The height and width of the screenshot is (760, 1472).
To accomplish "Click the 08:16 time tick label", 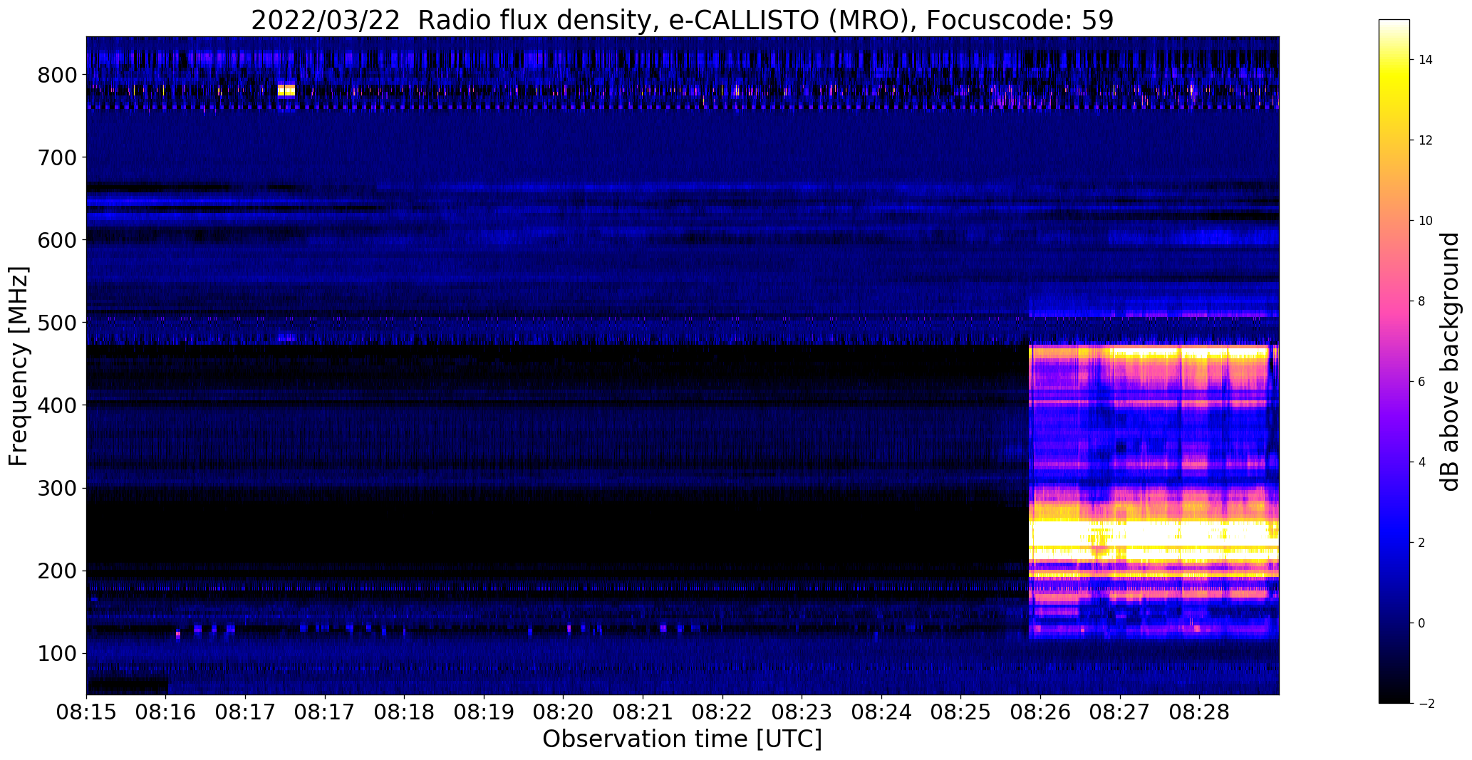I will 166,713.
